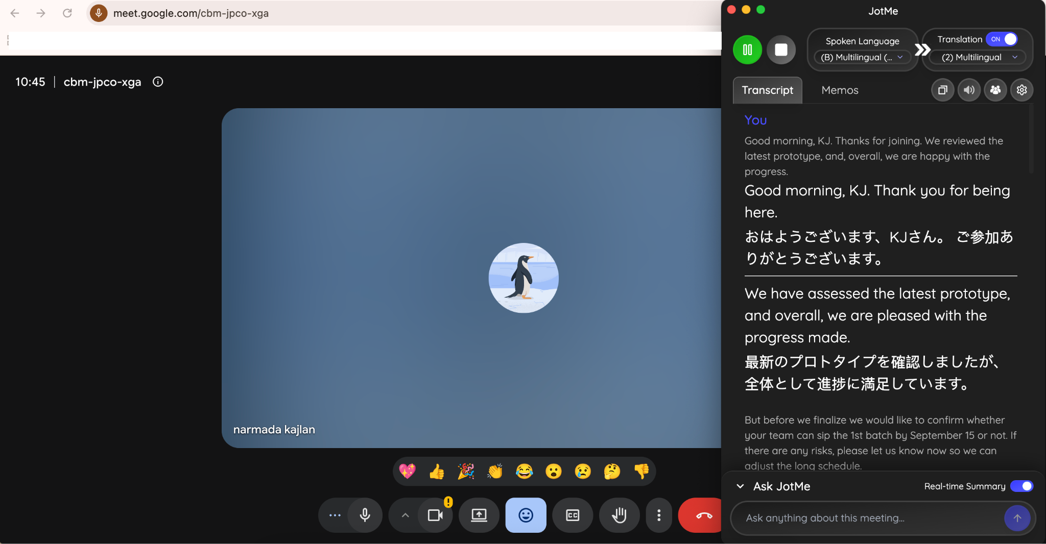The image size is (1046, 544).
Task: Click the copy transcript icon
Action: point(943,90)
